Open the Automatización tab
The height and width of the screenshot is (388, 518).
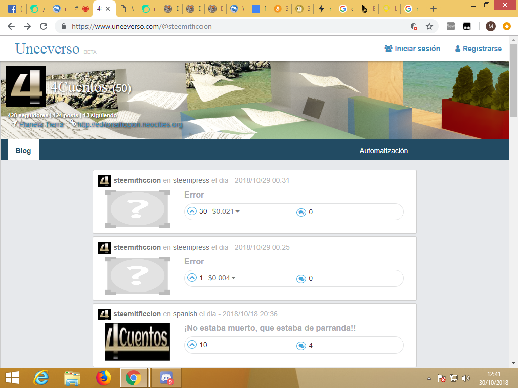click(383, 150)
